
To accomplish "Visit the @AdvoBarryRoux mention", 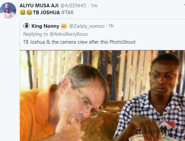I will tap(69, 34).
